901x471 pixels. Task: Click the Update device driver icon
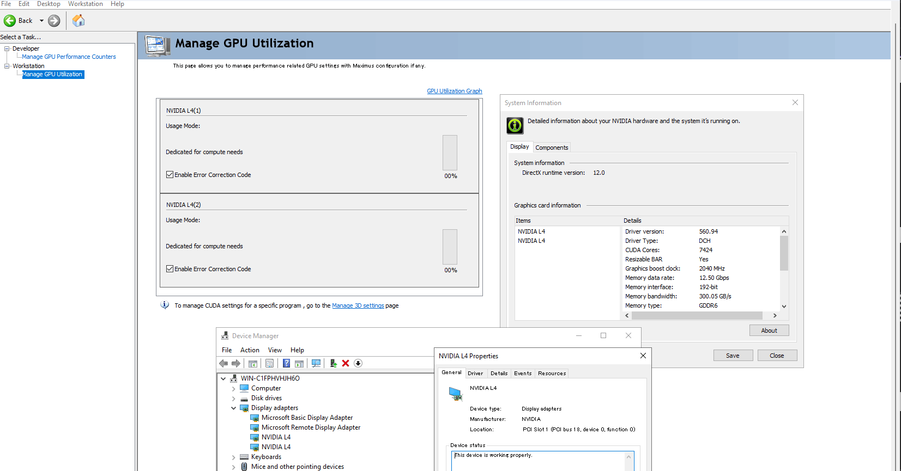tap(333, 363)
